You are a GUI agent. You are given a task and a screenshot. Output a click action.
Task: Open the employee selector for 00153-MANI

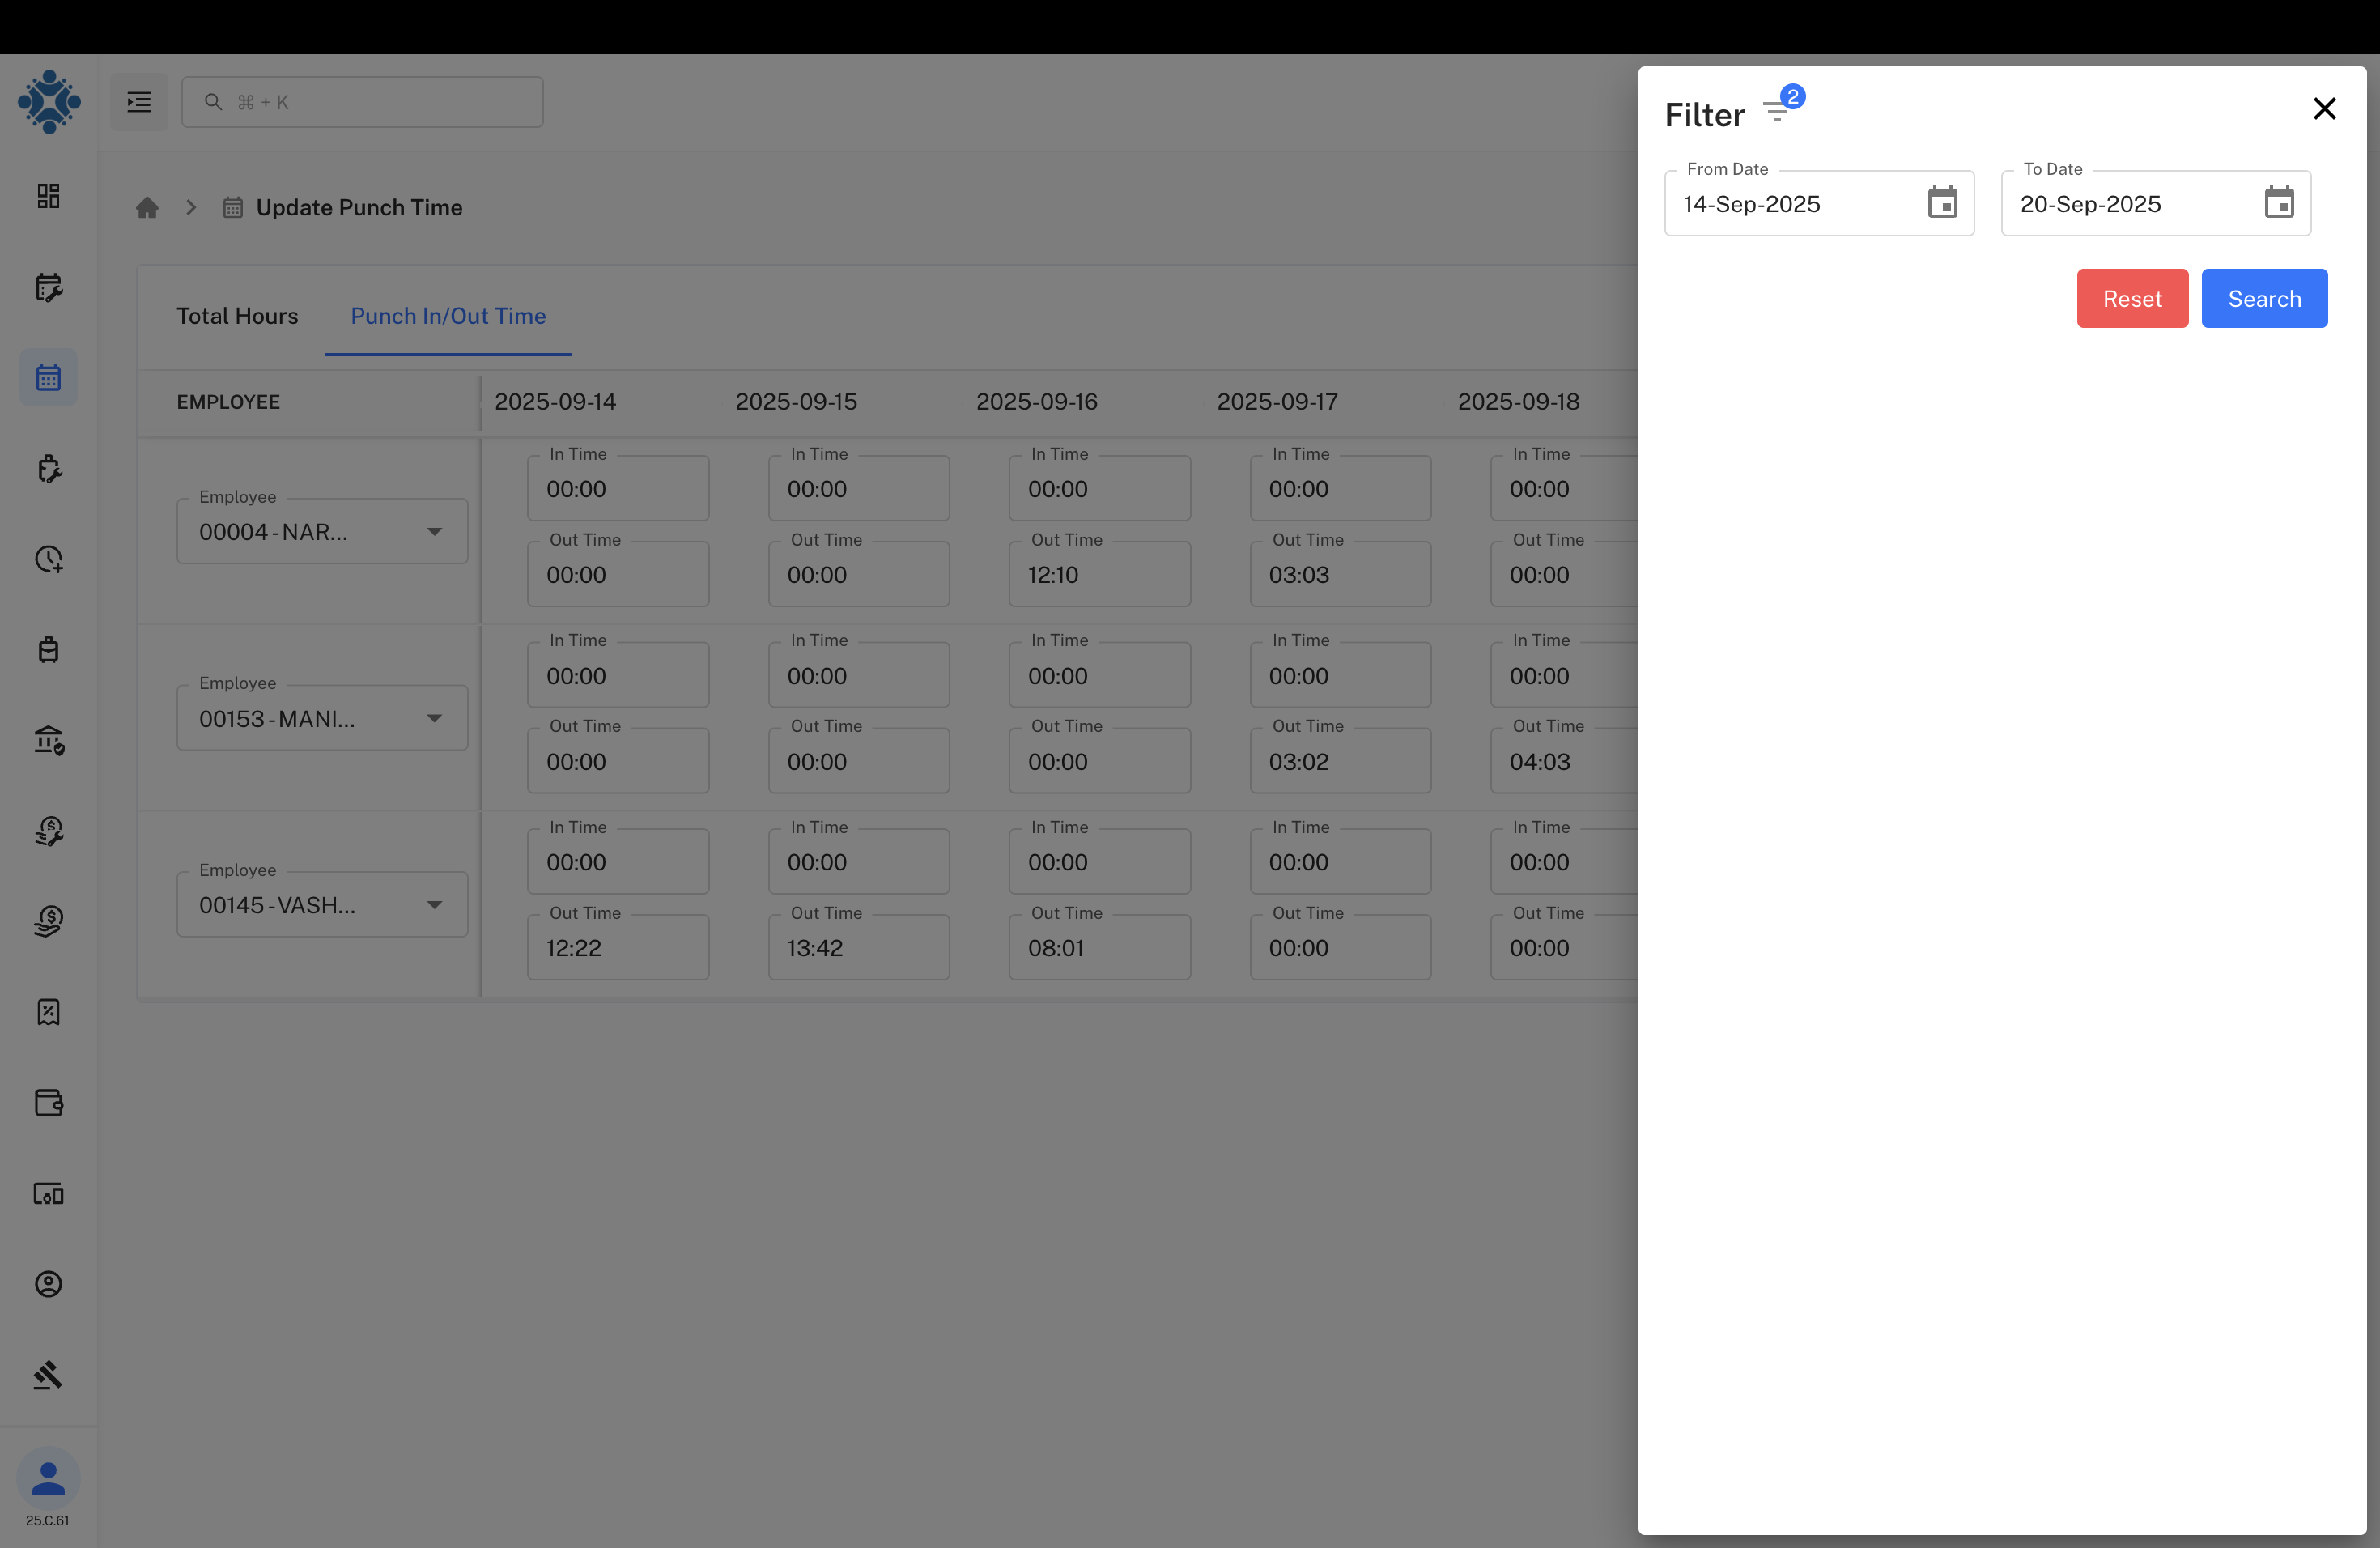click(434, 717)
